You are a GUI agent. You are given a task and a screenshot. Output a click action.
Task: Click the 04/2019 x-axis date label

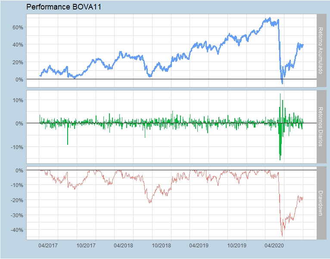pyautogui.click(x=199, y=246)
